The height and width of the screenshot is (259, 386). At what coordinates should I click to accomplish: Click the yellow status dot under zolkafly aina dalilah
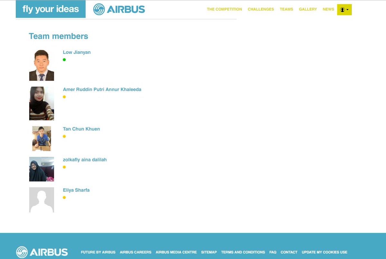coord(64,167)
